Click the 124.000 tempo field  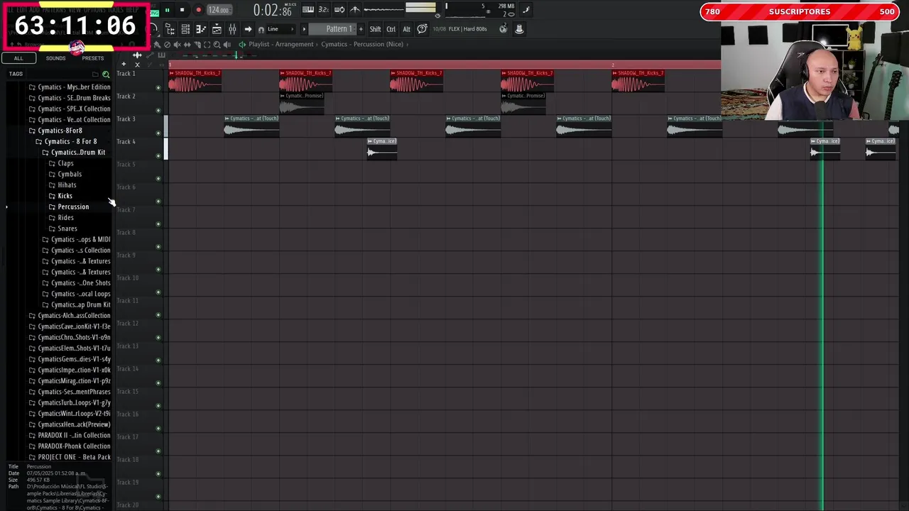pyautogui.click(x=219, y=10)
